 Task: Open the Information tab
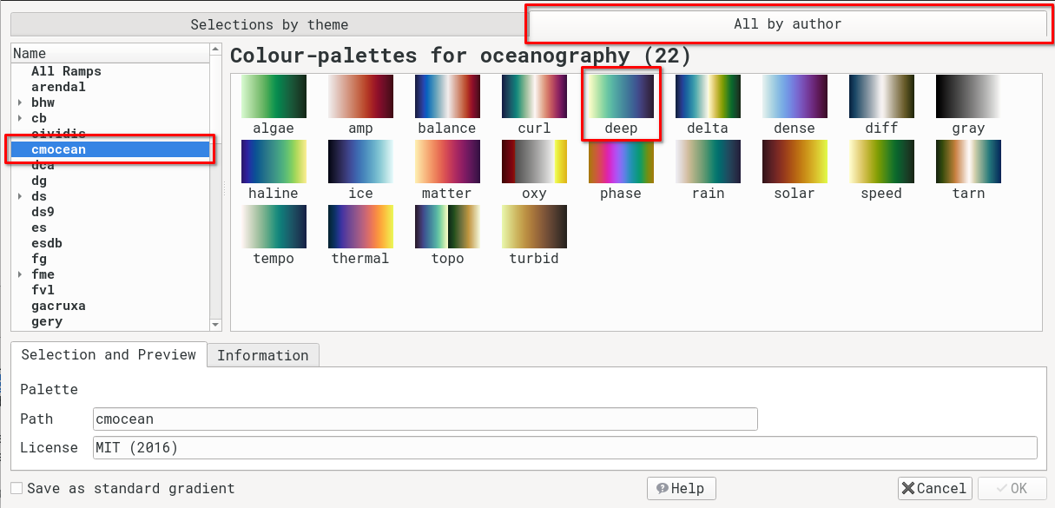(262, 355)
